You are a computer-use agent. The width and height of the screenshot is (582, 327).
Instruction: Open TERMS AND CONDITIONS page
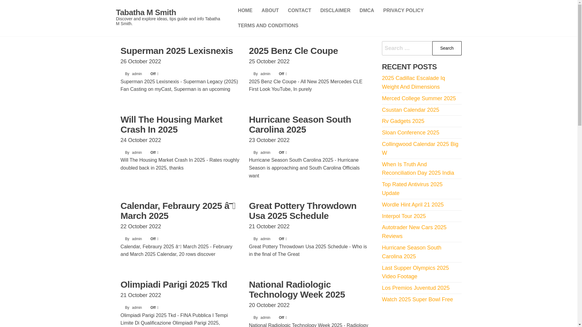click(268, 26)
